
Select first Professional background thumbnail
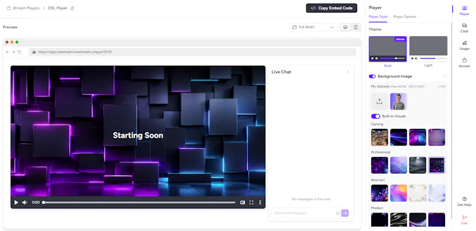point(380,165)
